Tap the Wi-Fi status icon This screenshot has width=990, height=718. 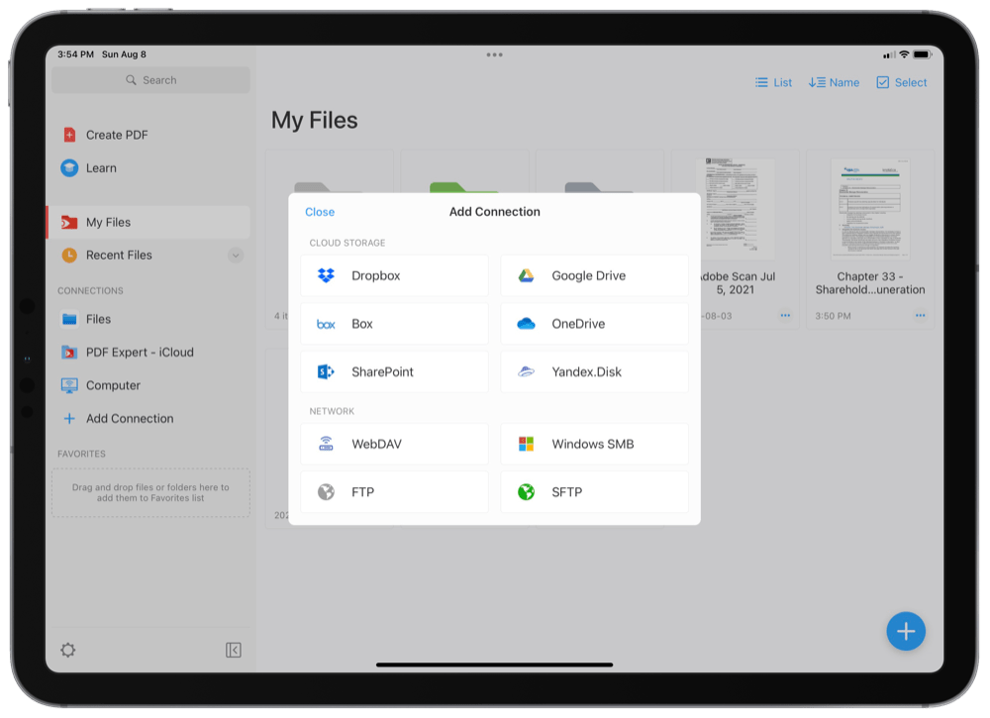pos(904,54)
